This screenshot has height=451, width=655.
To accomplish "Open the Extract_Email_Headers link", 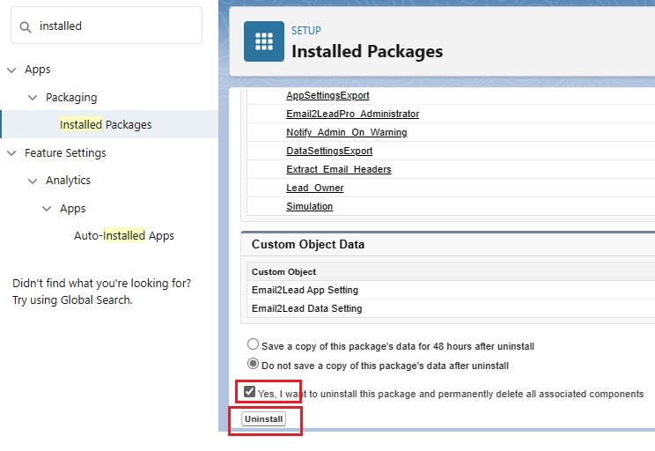I will [339, 169].
